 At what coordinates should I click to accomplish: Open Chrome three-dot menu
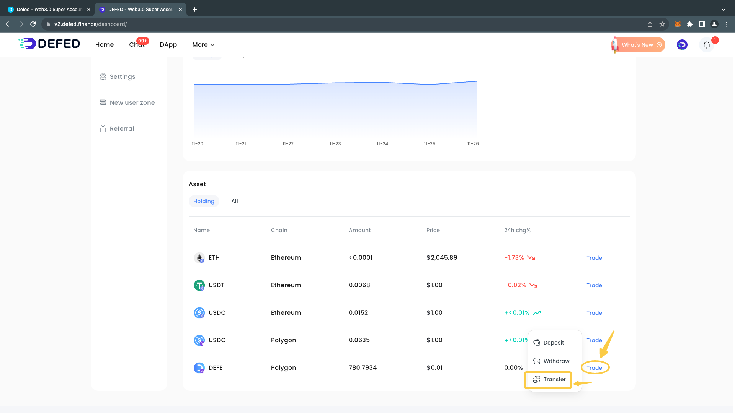[727, 24]
